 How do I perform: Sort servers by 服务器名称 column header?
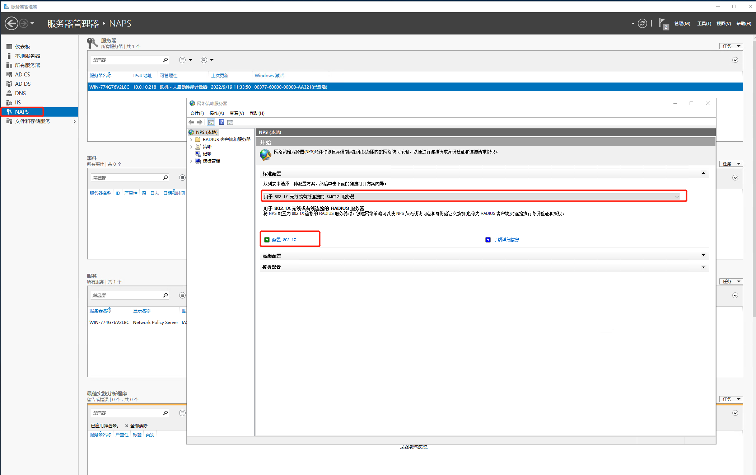pos(101,75)
